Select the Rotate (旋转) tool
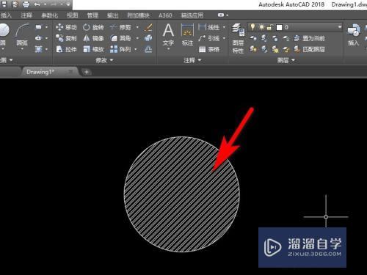 pos(93,27)
